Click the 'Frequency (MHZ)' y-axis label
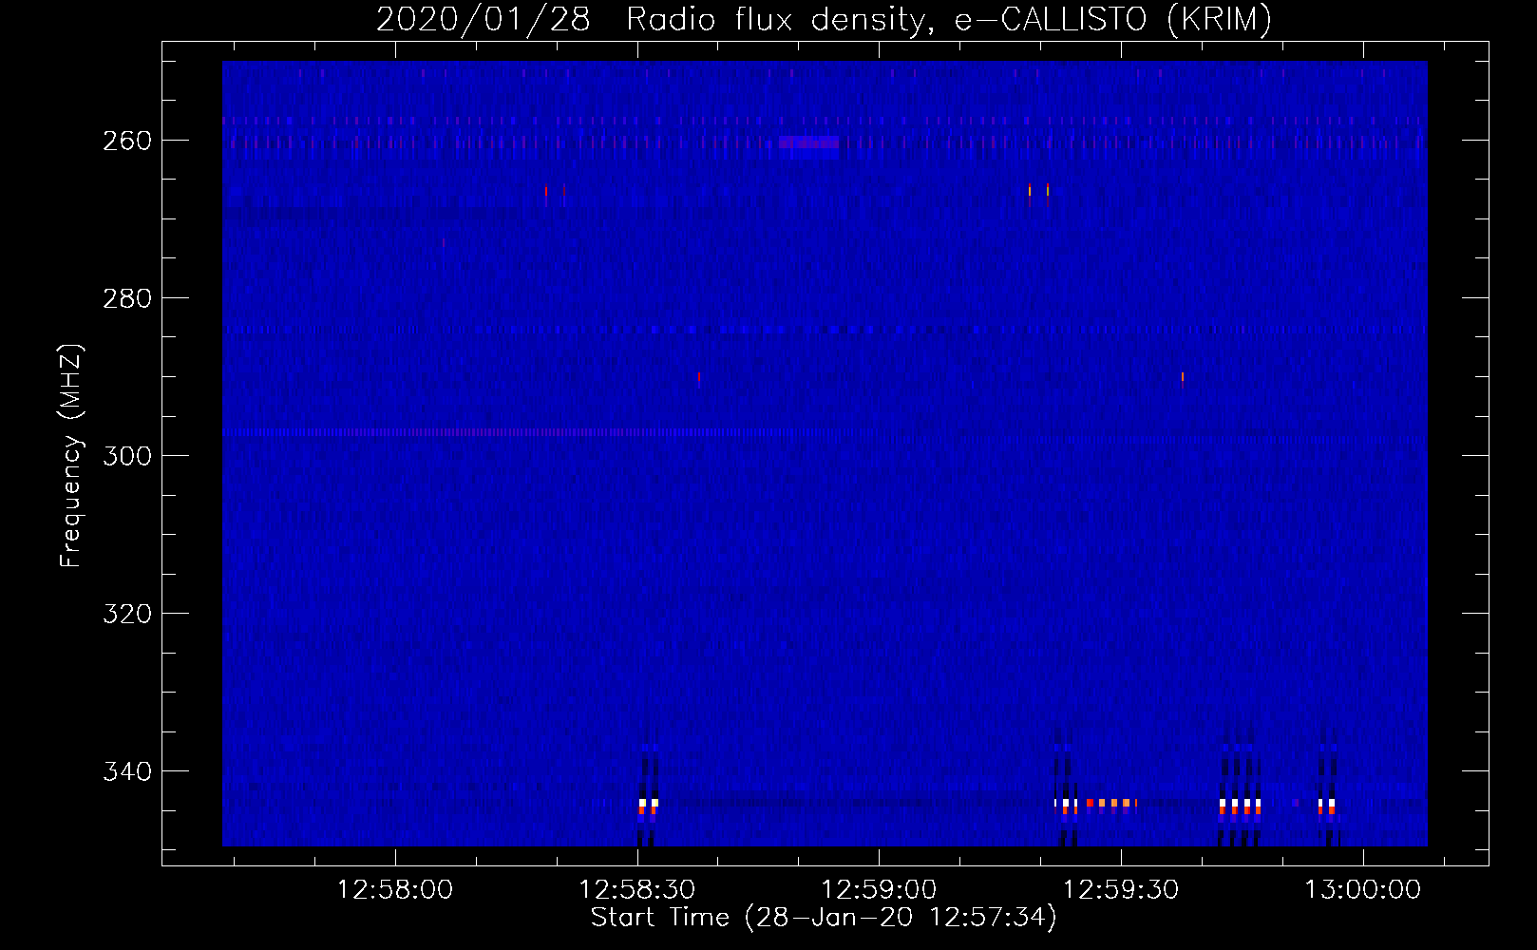This screenshot has width=1537, height=950. tap(71, 455)
